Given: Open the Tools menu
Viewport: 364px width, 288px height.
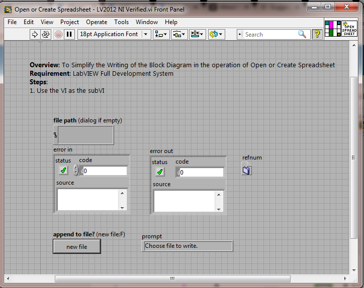Looking at the screenshot, I should [x=121, y=22].
